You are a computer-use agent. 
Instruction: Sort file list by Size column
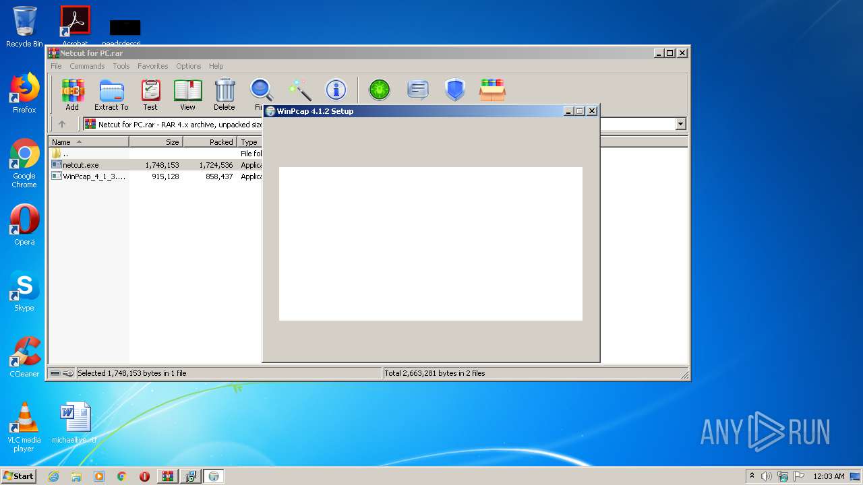tap(156, 142)
